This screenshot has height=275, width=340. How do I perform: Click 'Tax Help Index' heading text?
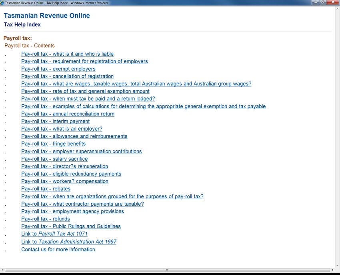(x=22, y=24)
